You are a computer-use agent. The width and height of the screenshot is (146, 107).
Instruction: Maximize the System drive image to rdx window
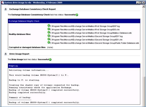[x=140, y=2]
